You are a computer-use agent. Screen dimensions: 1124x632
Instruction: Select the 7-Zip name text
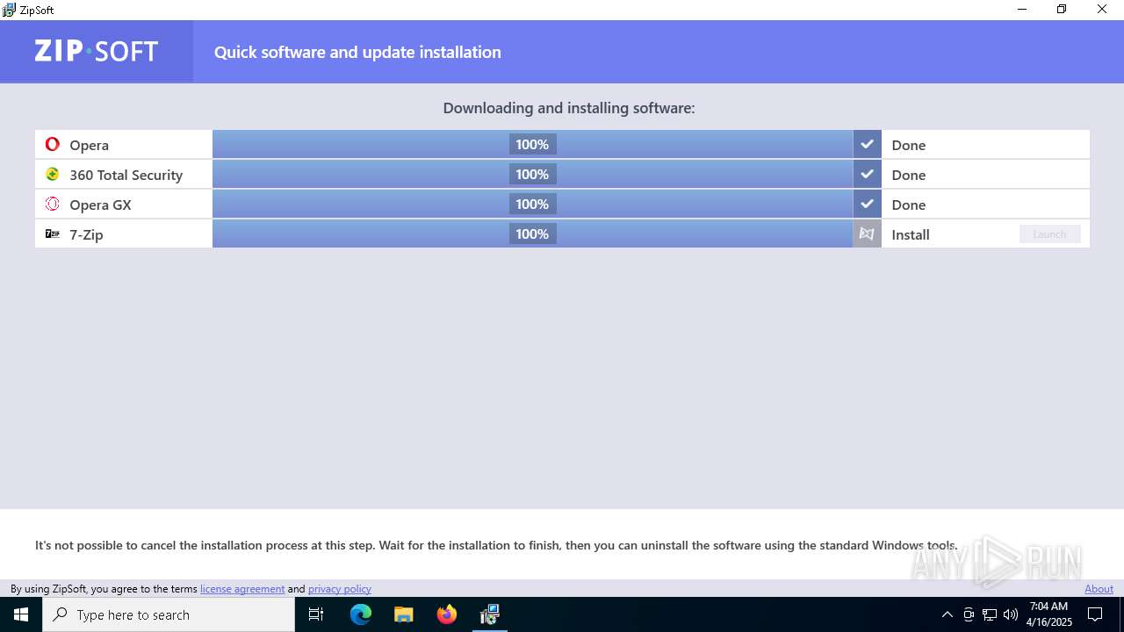pos(86,234)
